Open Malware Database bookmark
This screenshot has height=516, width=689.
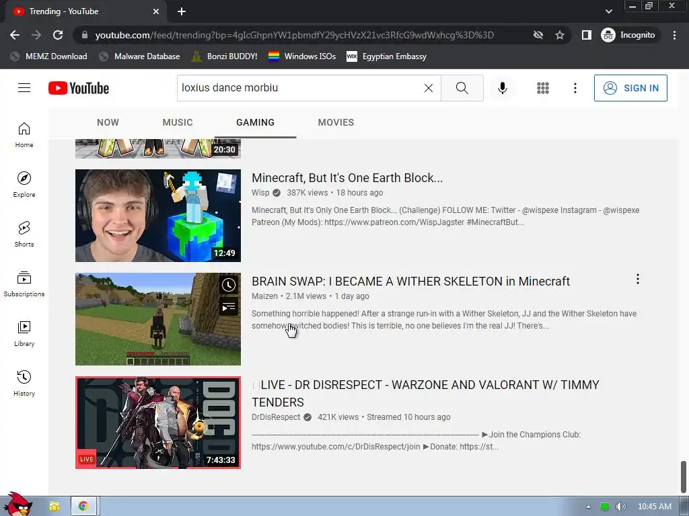(x=140, y=56)
